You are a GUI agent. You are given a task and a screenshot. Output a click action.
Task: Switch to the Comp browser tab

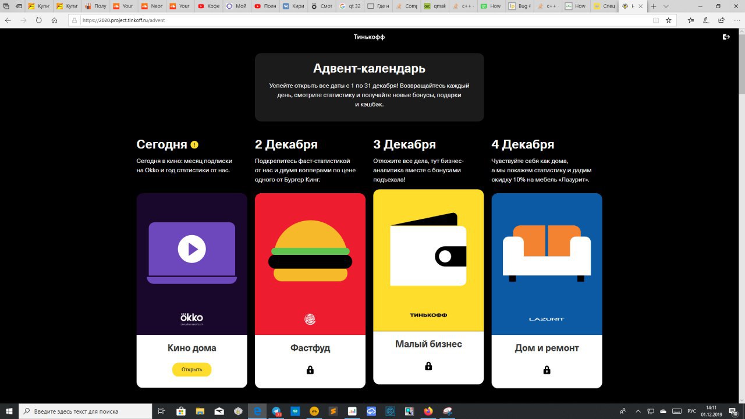[x=406, y=6]
